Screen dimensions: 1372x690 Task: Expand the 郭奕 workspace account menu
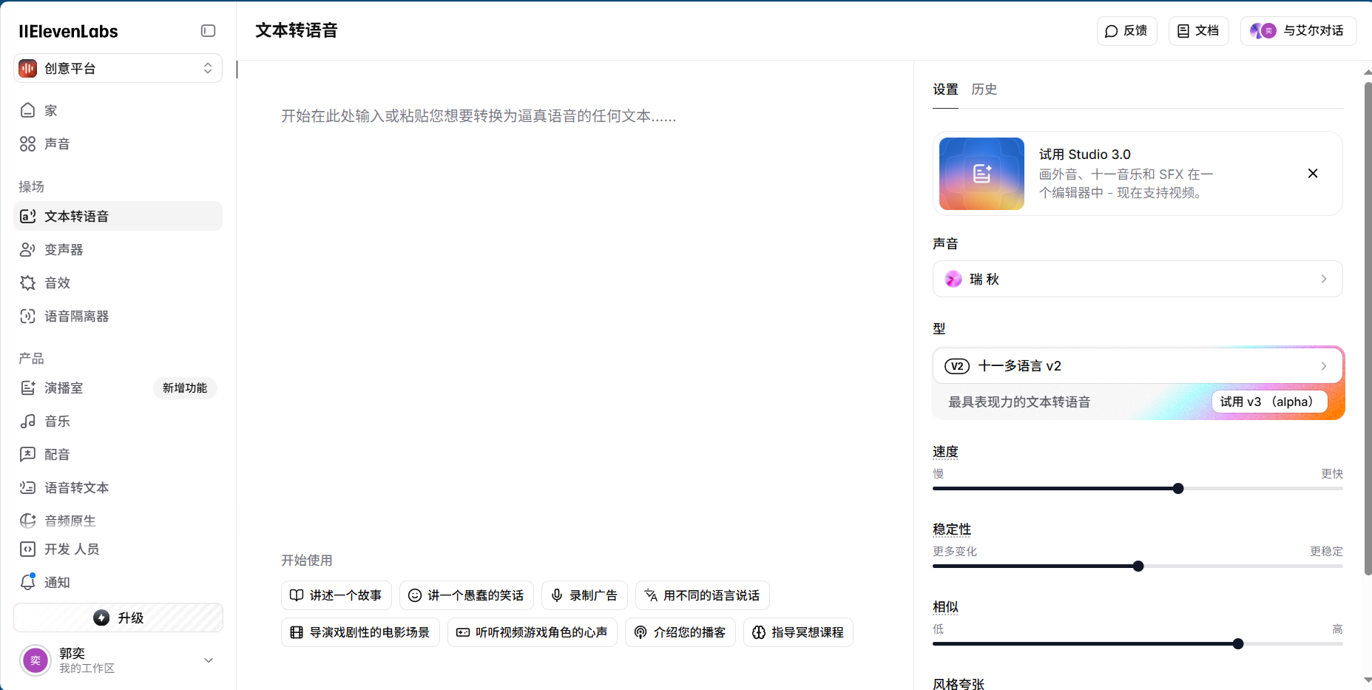(209, 660)
